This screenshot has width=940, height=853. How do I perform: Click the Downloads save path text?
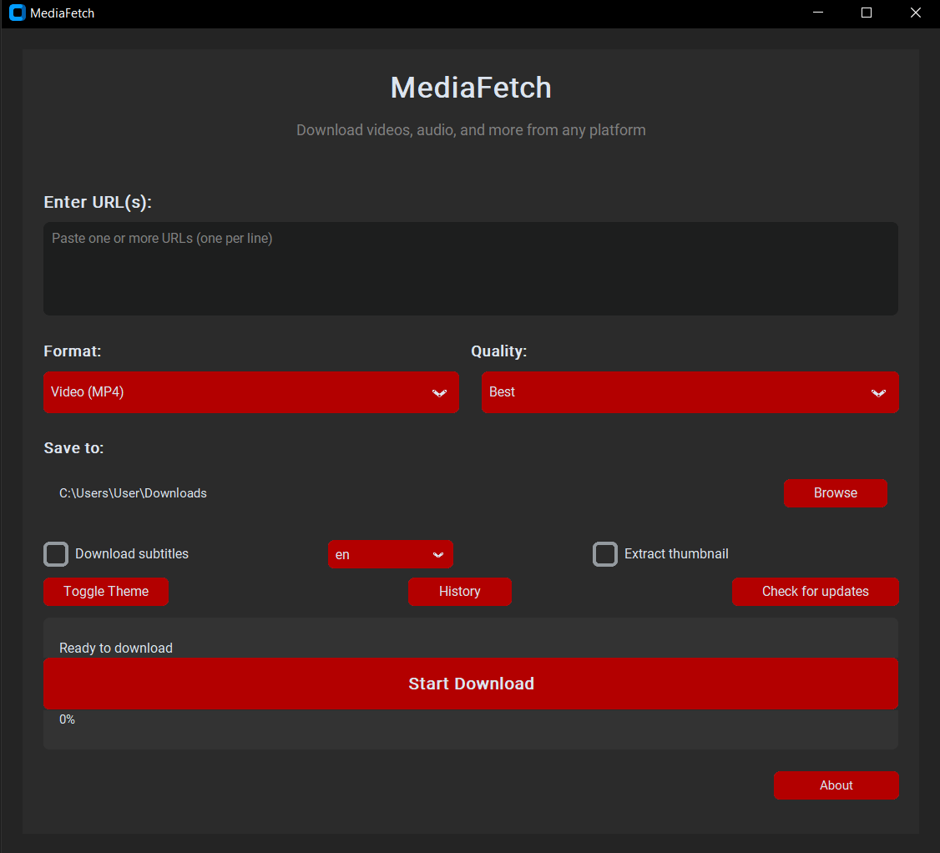132,492
